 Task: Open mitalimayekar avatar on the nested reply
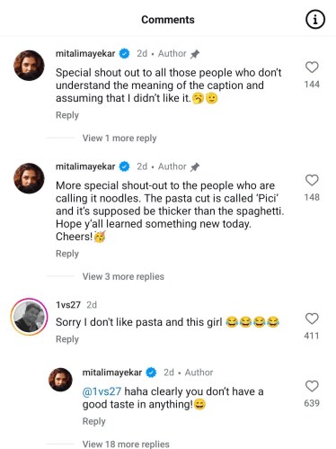pyautogui.click(x=60, y=380)
